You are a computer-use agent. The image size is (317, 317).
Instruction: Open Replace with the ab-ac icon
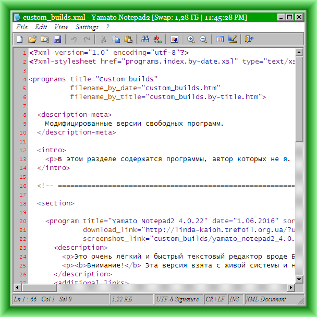[157, 39]
